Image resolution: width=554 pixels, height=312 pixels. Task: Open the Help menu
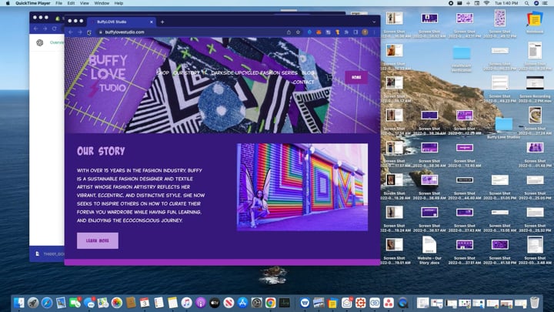pos(118,3)
